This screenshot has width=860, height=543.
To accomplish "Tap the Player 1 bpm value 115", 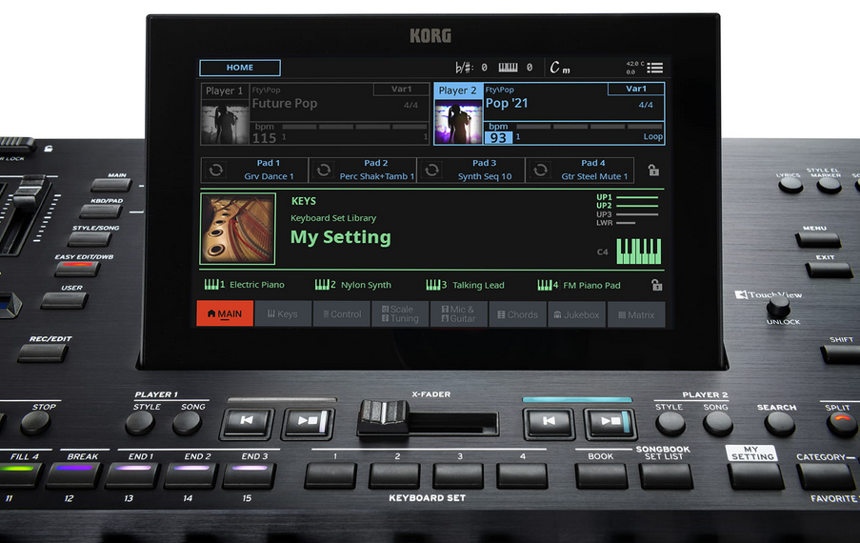I will [x=264, y=138].
